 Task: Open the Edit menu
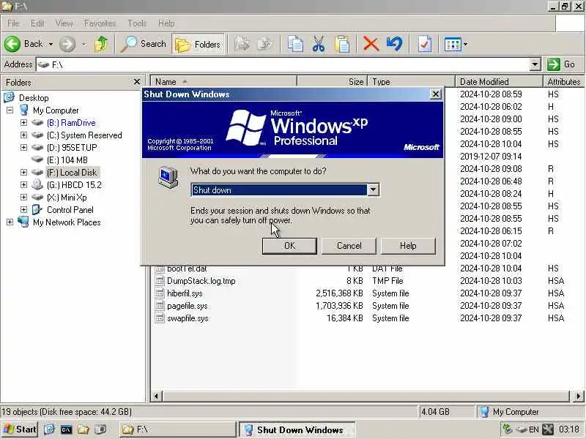click(37, 23)
